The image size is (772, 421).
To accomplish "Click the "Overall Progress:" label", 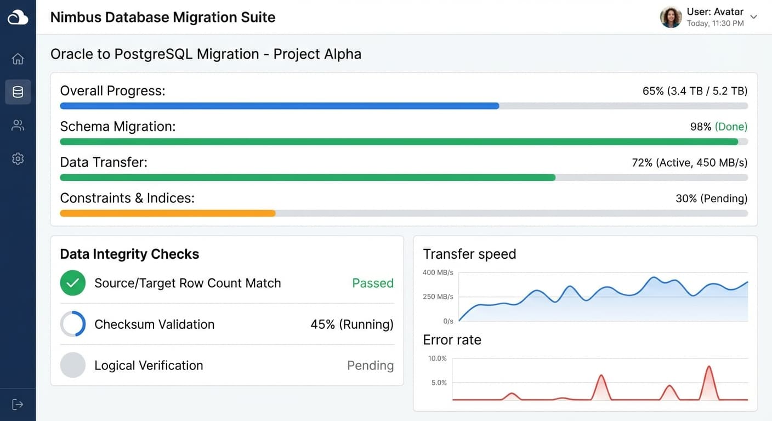I will (112, 91).
